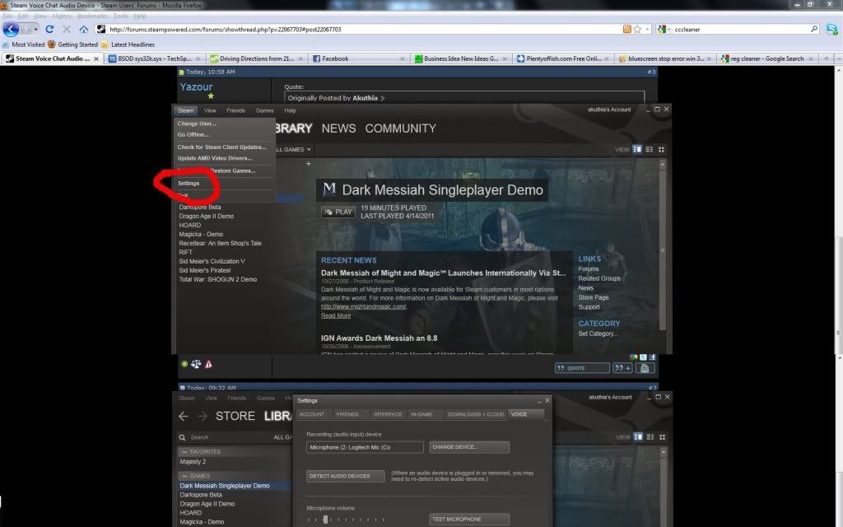Image resolution: width=843 pixels, height=527 pixels.
Task: Open the COMMUNITY section in the upper Steam window
Action: click(400, 128)
